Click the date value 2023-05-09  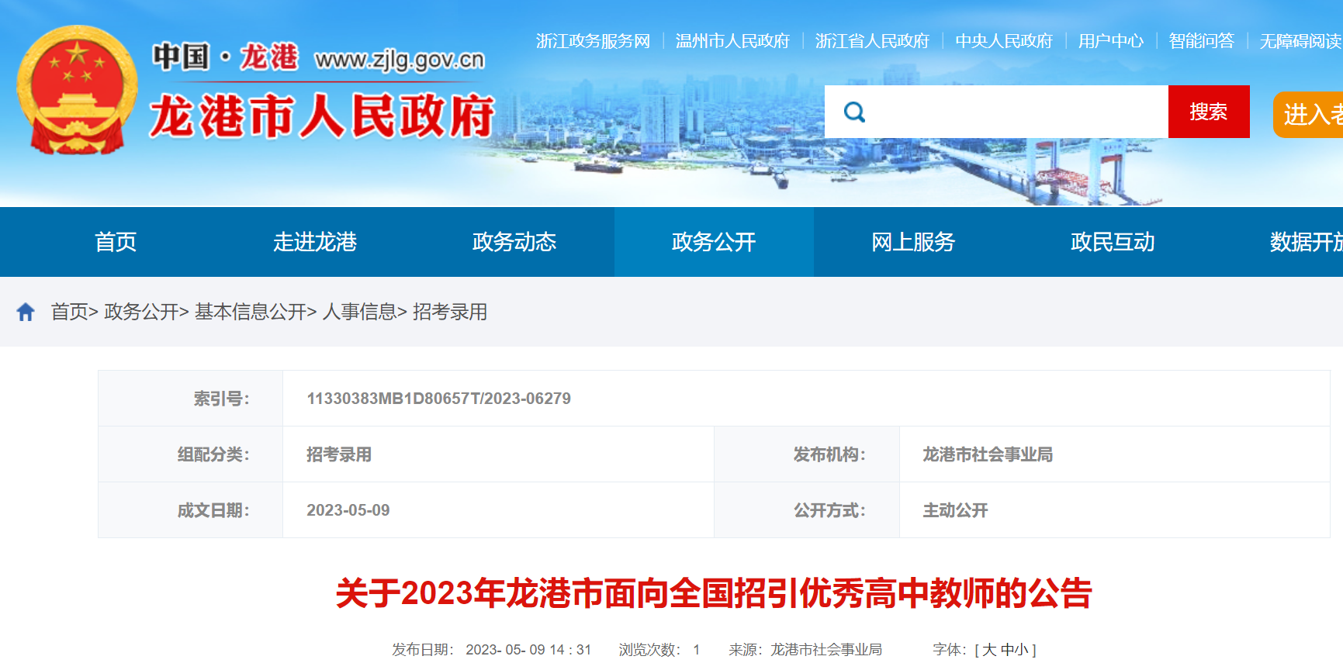(348, 510)
